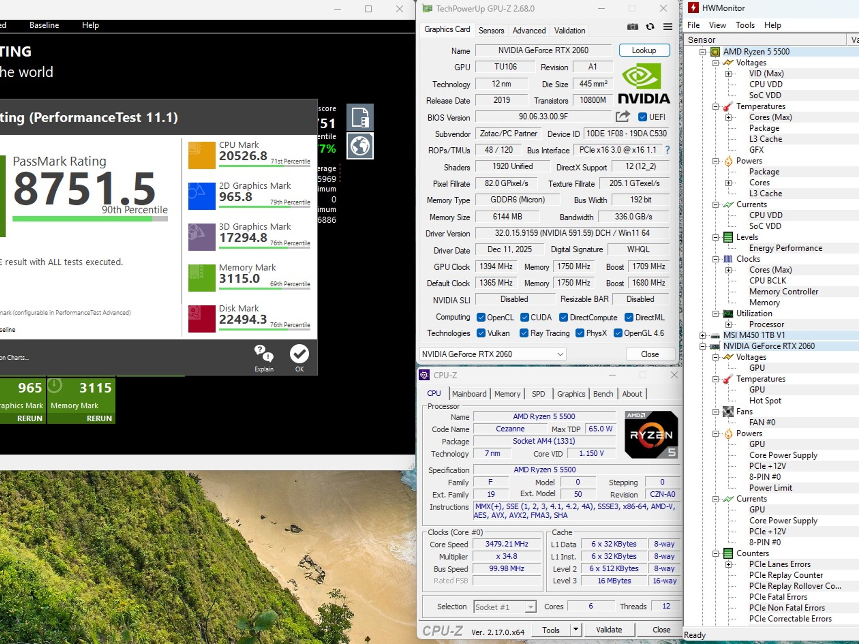Viewport: 859px width, 644px height.
Task: Open the CPU-Z Tools dropdown arrow
Action: (575, 629)
